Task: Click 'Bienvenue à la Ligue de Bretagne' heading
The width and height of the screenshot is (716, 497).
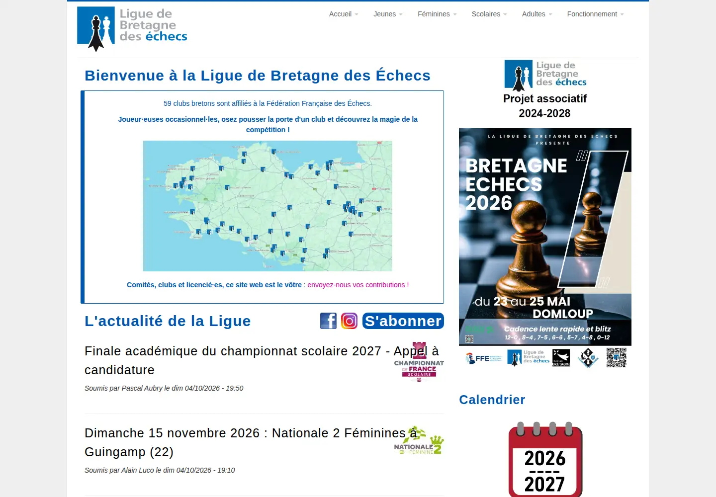Action: click(258, 76)
